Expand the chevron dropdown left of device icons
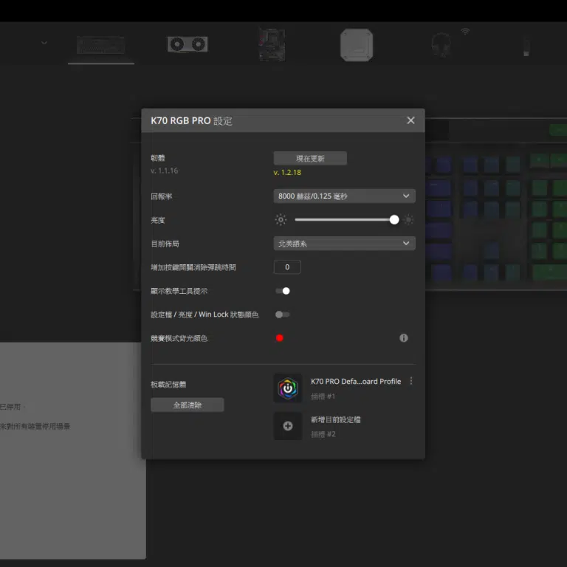The height and width of the screenshot is (567, 567). coord(44,44)
